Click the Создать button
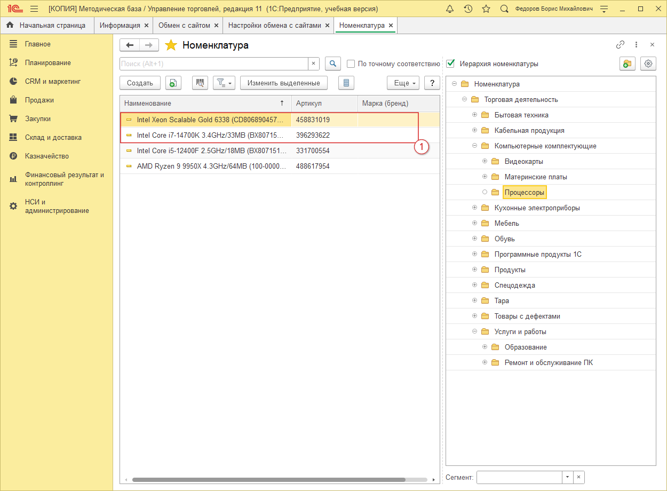667x491 pixels. [x=140, y=83]
